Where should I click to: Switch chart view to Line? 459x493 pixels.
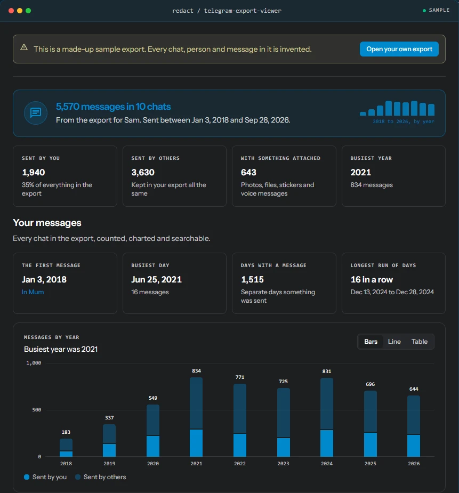[x=394, y=342]
